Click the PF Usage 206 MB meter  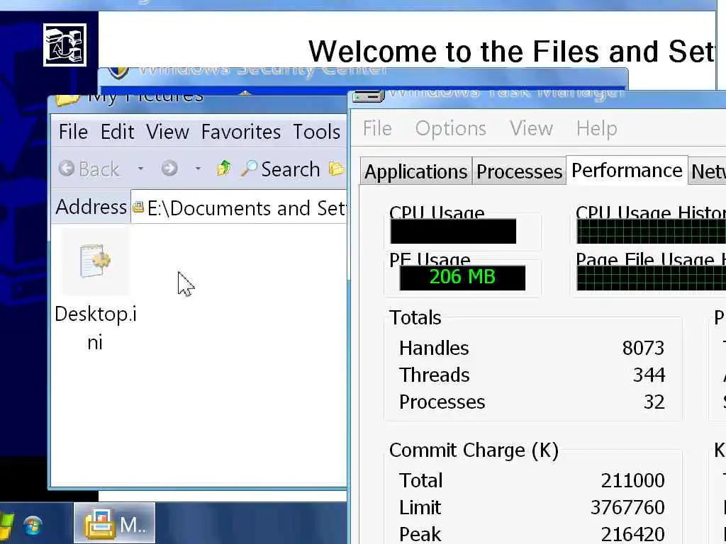pos(462,278)
